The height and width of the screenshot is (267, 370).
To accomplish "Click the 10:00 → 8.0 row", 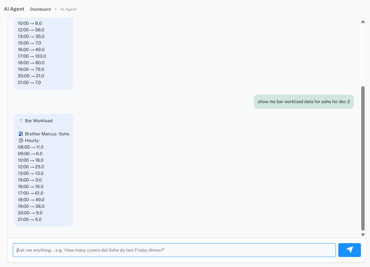I will [30, 23].
